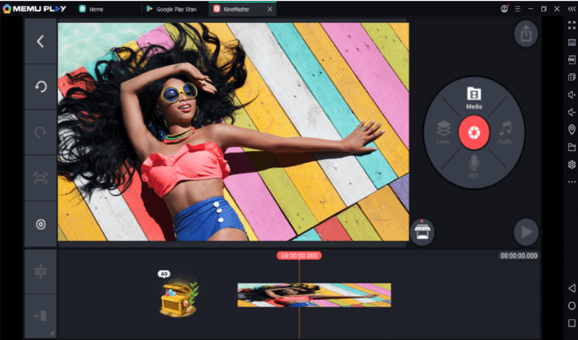This screenshot has width=578, height=340.
Task: Switch to the Home tab
Action: [91, 9]
